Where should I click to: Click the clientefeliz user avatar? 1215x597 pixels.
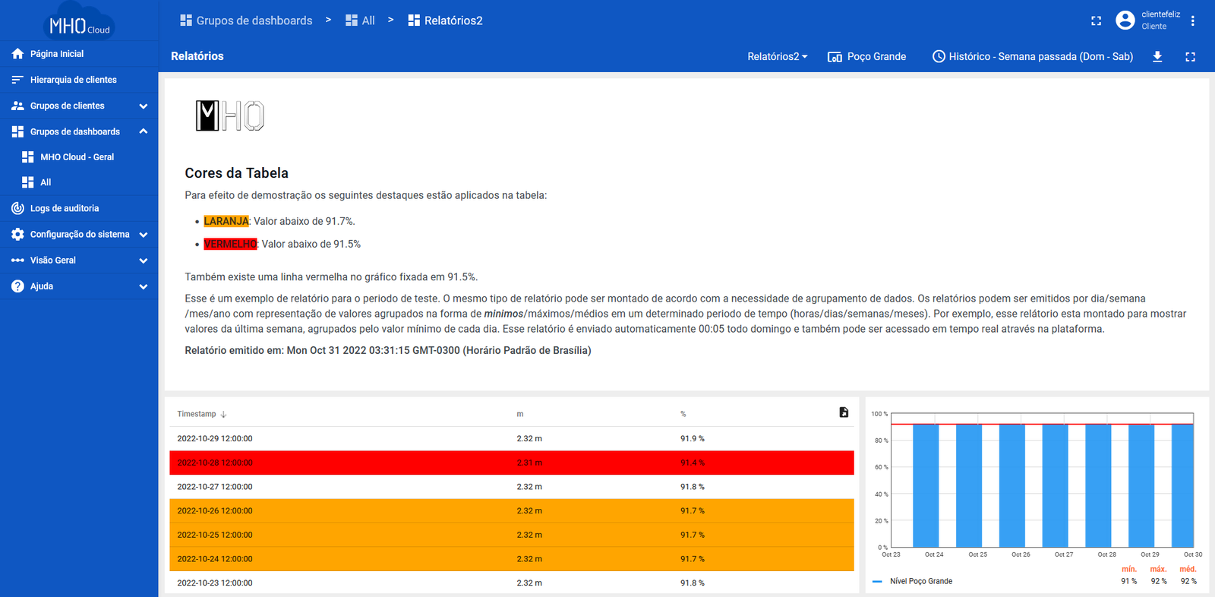coord(1125,21)
